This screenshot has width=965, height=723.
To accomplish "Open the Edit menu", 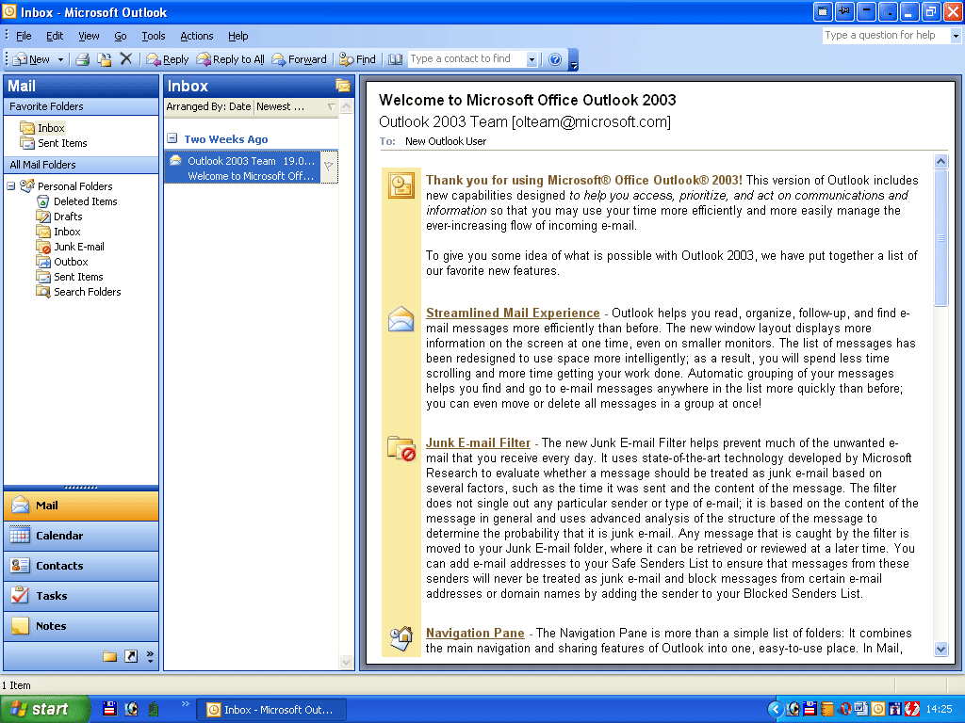I will point(55,36).
